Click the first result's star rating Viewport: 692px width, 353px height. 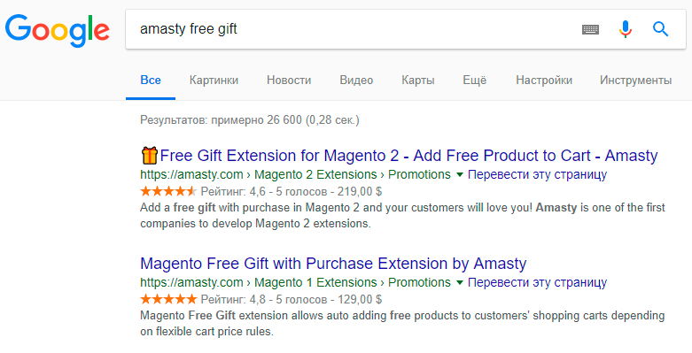click(x=168, y=191)
